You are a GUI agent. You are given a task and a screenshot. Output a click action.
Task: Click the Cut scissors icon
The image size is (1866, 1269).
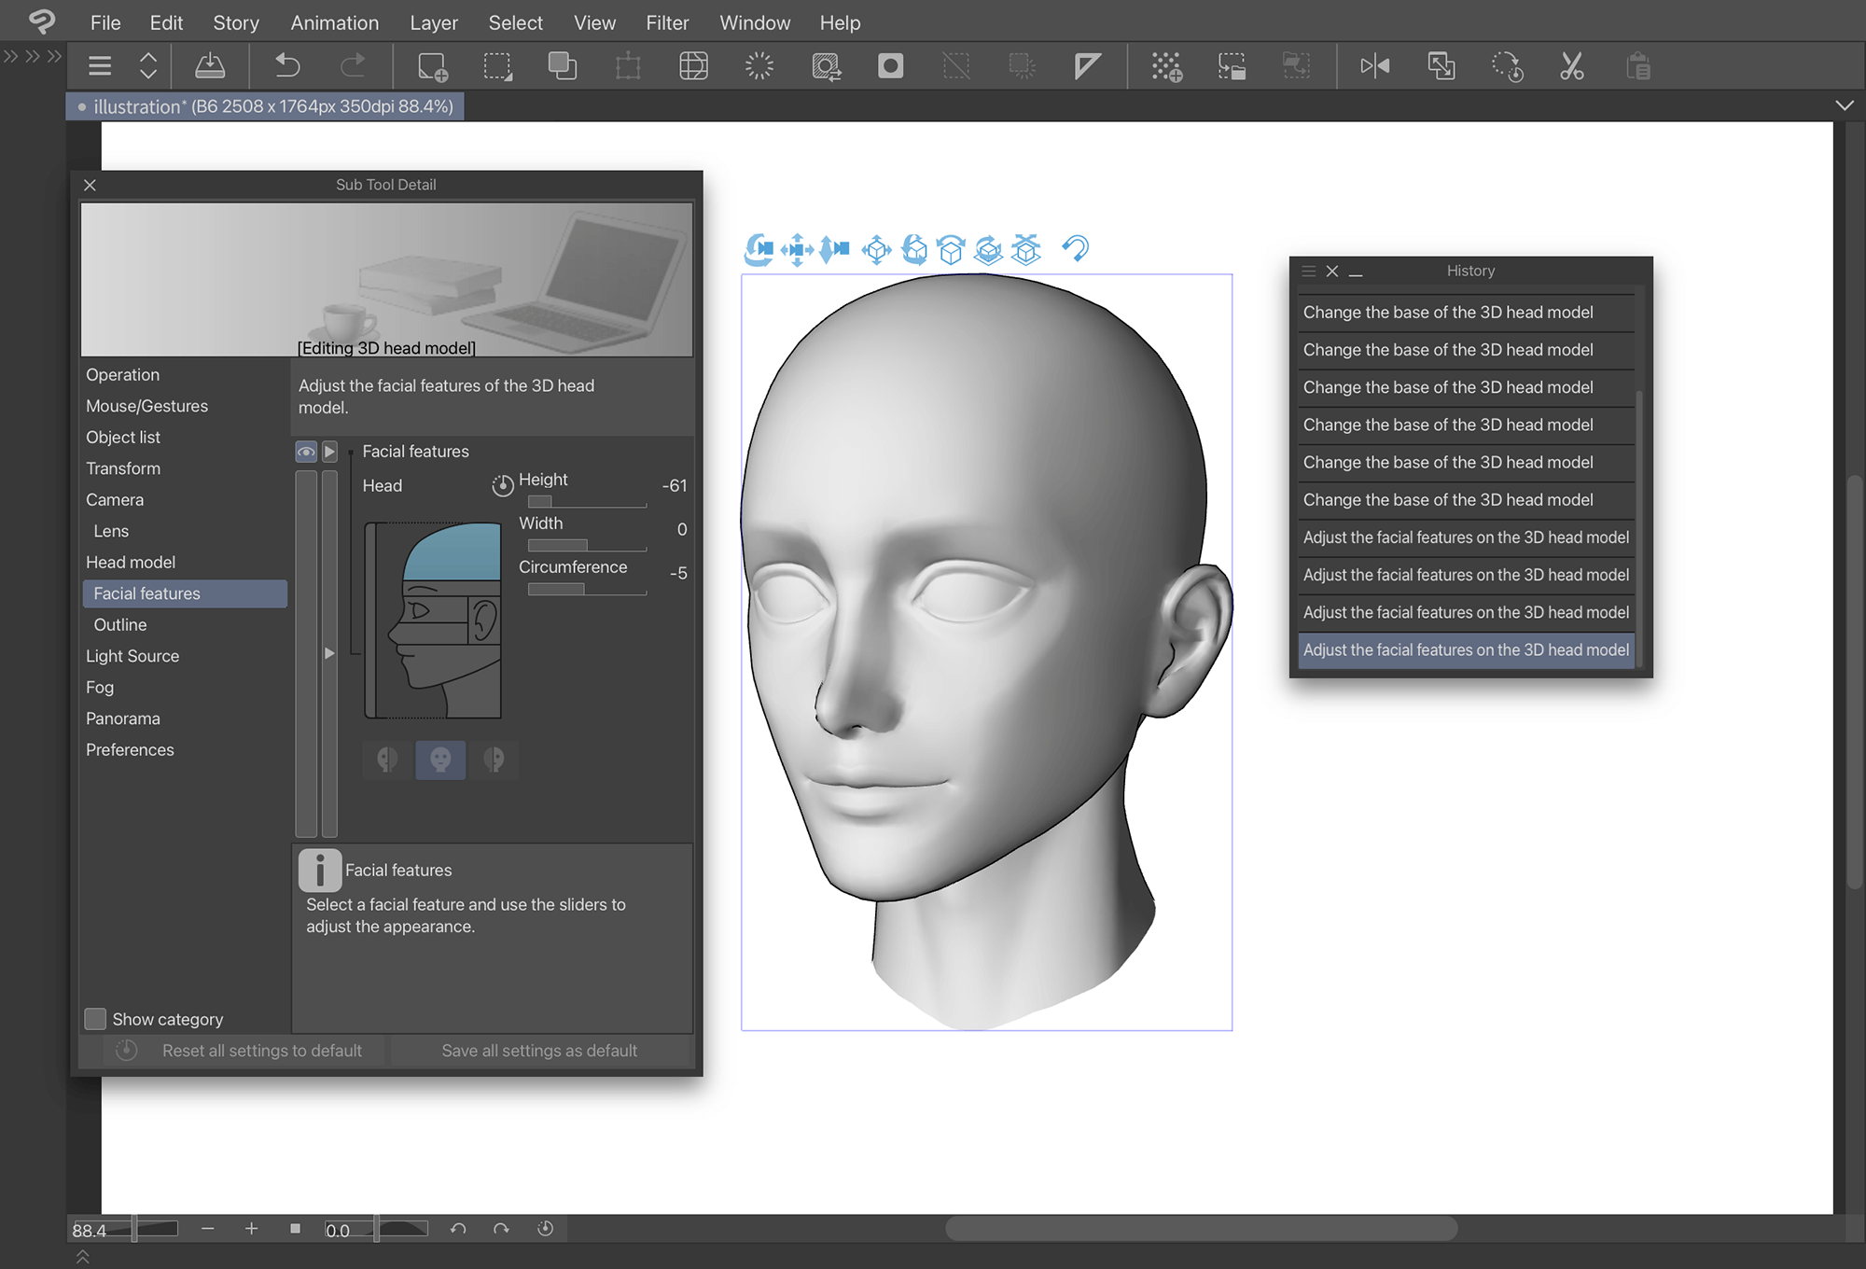point(1572,66)
